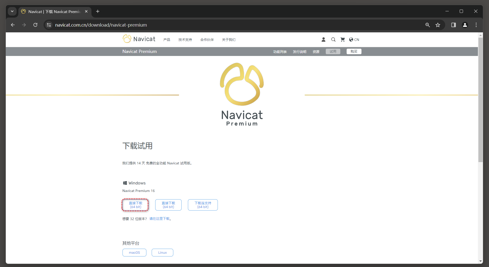Click the 购买 button

tap(354, 51)
